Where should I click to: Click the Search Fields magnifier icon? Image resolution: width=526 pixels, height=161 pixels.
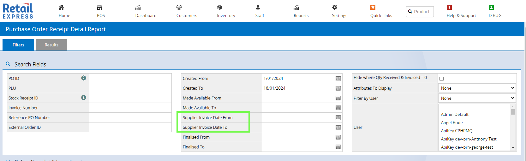coord(8,64)
